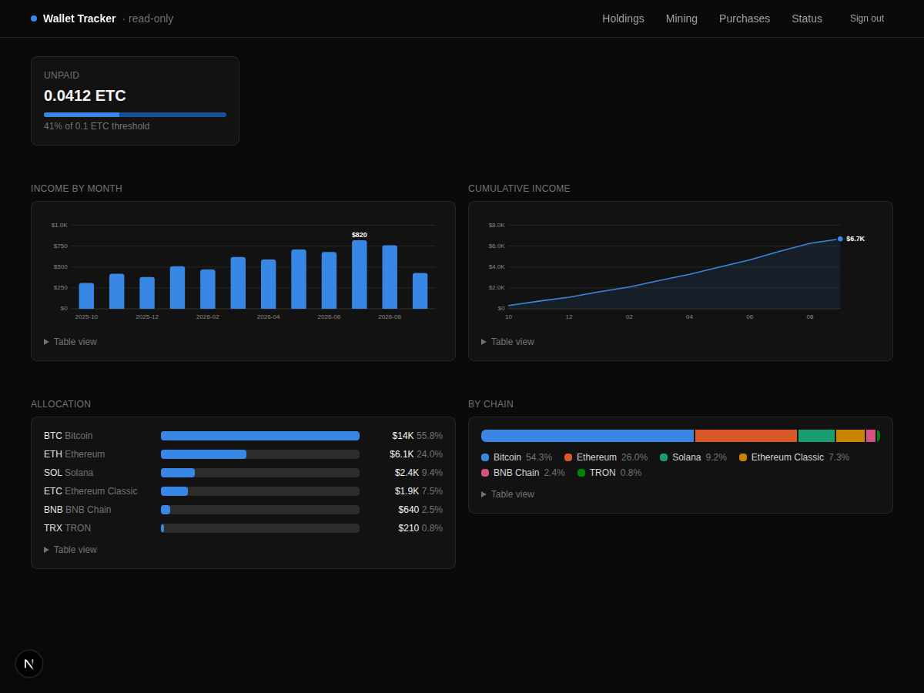Expand Table view under Cumulative Income

pos(507,342)
